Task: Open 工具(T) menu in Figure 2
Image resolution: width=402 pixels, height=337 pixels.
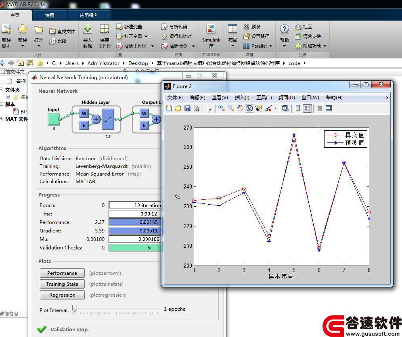Action: 264,98
